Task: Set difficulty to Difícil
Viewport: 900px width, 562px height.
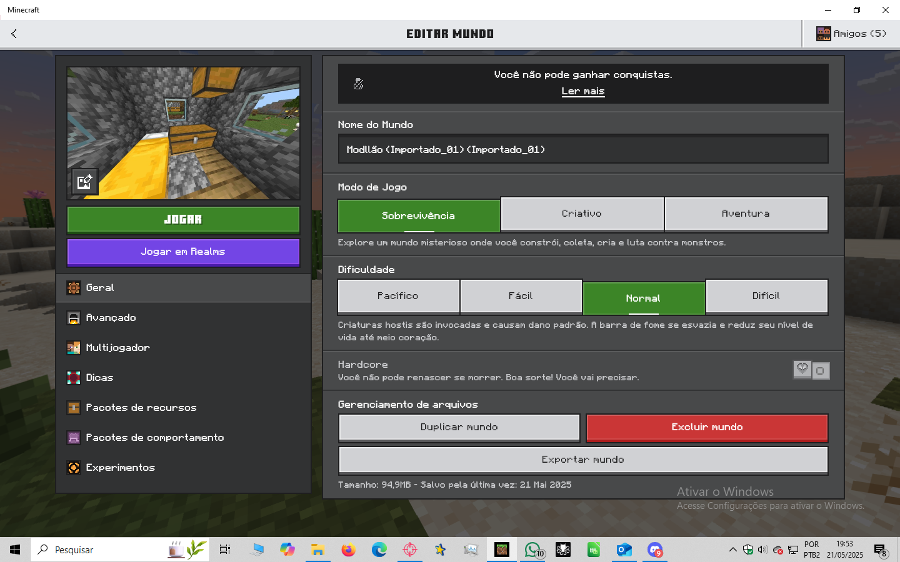Action: point(766,296)
